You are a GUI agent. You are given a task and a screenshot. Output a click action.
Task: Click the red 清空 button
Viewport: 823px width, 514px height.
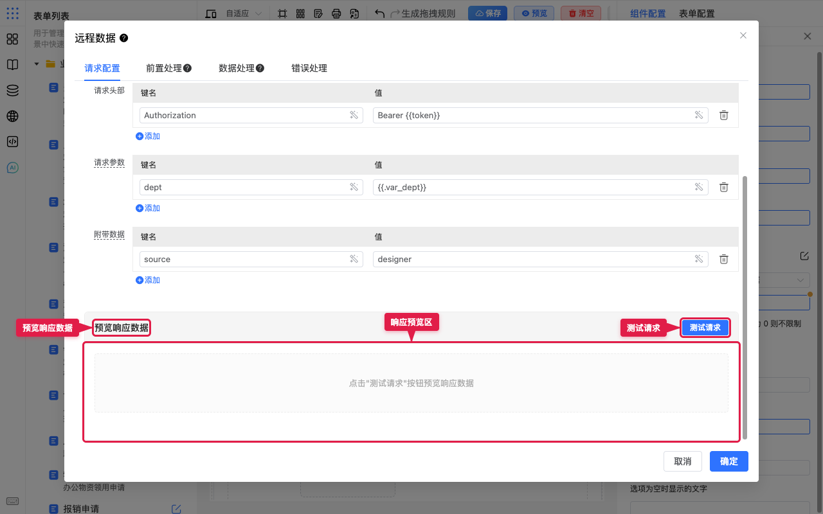pos(581,13)
